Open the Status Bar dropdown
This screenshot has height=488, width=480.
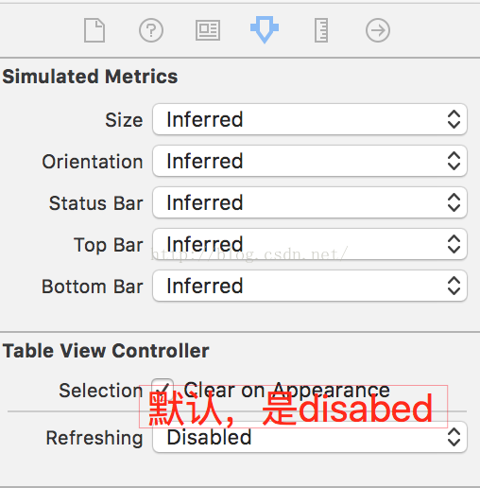pyautogui.click(x=310, y=202)
